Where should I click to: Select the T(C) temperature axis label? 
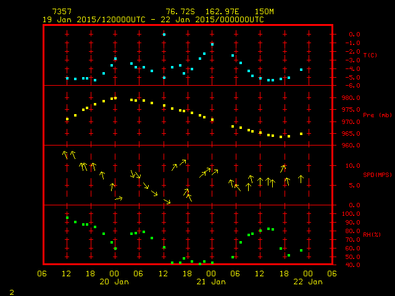click(369, 55)
